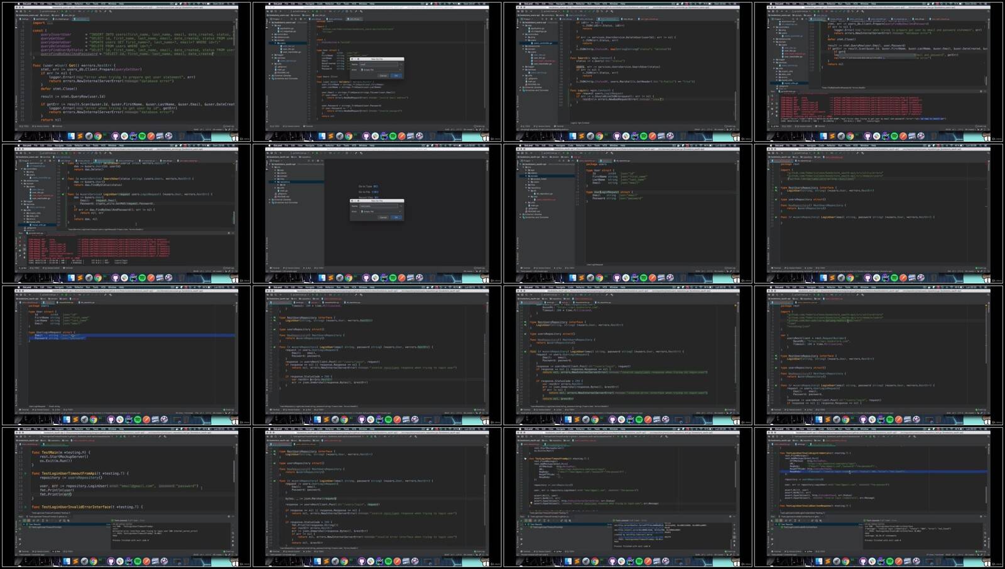
Task: Open the frame with New Go File dialog over empty editor
Action: 377,214
